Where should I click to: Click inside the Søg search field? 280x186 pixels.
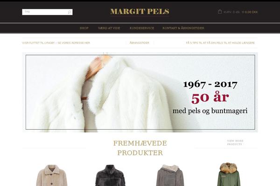[45, 12]
